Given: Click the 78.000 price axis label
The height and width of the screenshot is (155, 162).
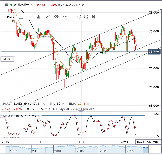Looking at the screenshot, I should tap(154, 13).
